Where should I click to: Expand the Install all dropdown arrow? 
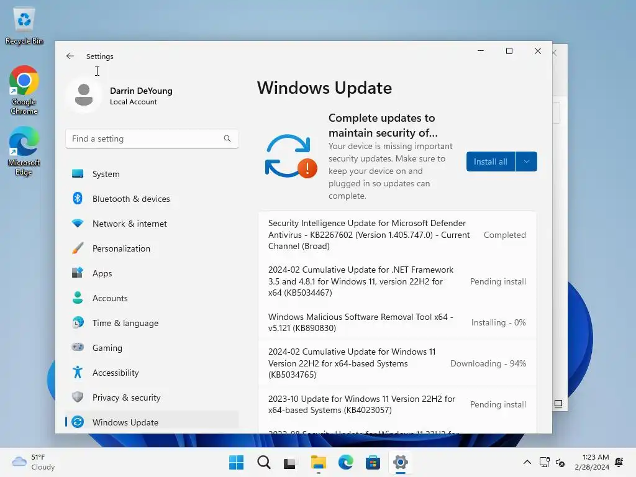(x=527, y=161)
